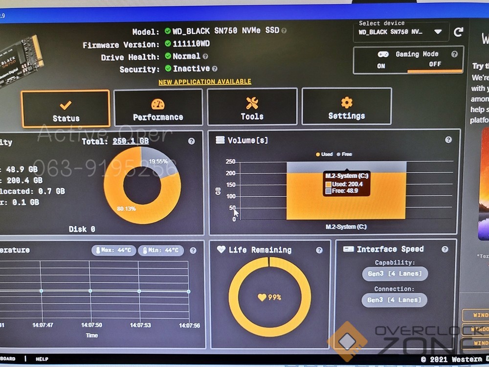Click the Gaming Mode controller icon
This screenshot has width=489, height=367.
tap(383, 54)
